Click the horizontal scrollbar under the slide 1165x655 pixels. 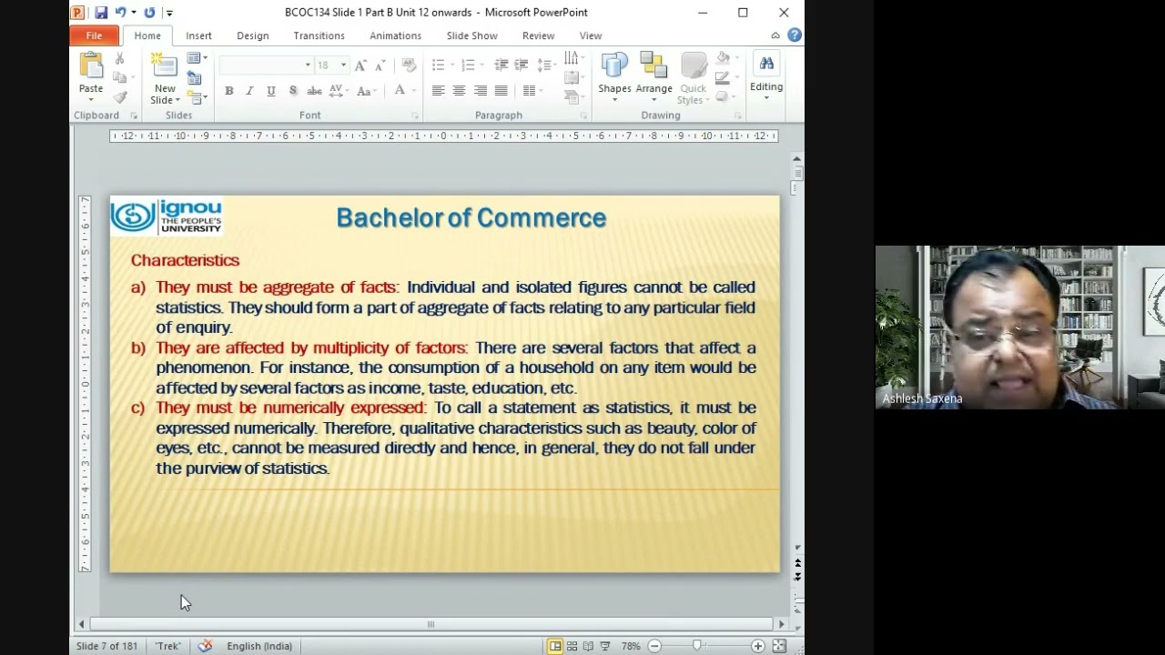tap(431, 624)
